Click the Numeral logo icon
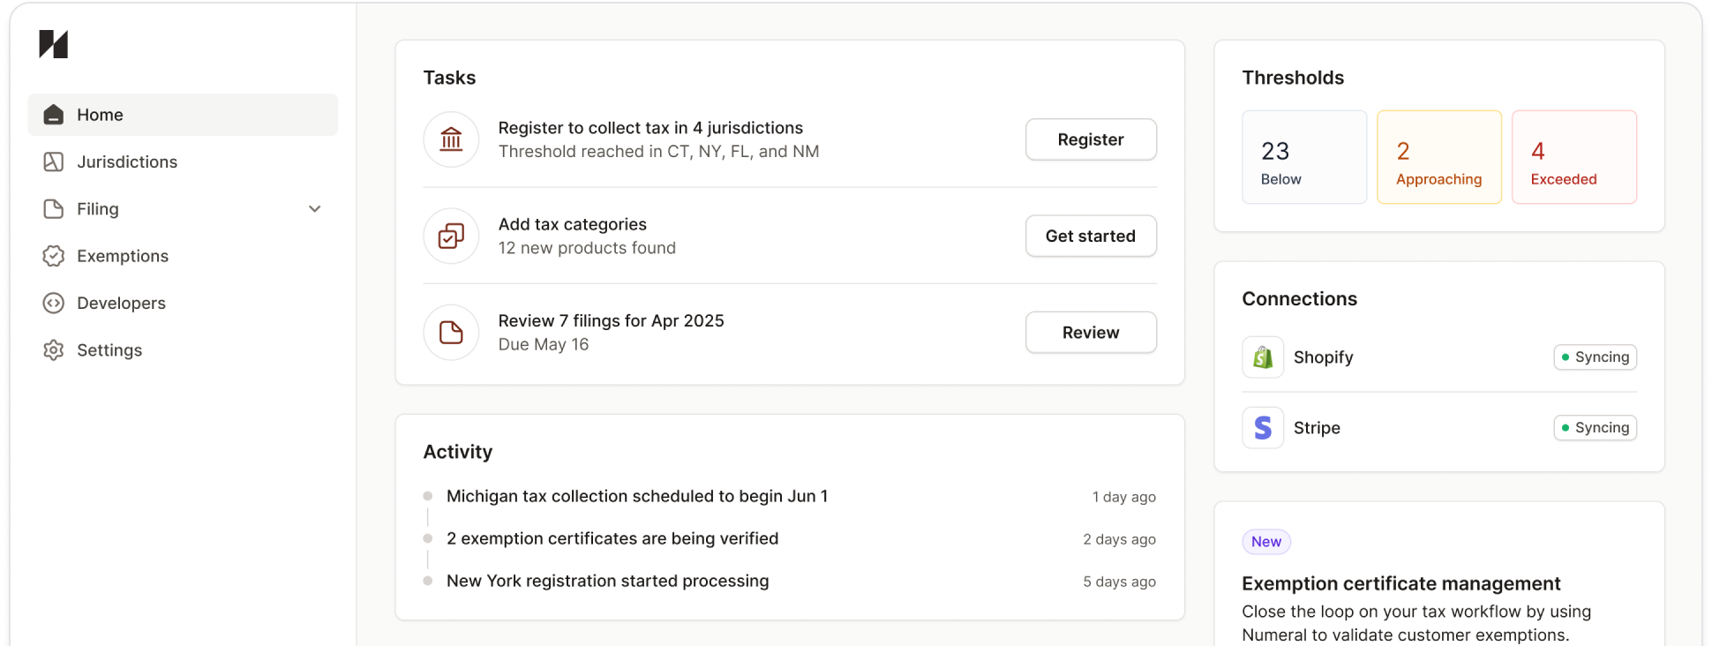 [x=54, y=43]
